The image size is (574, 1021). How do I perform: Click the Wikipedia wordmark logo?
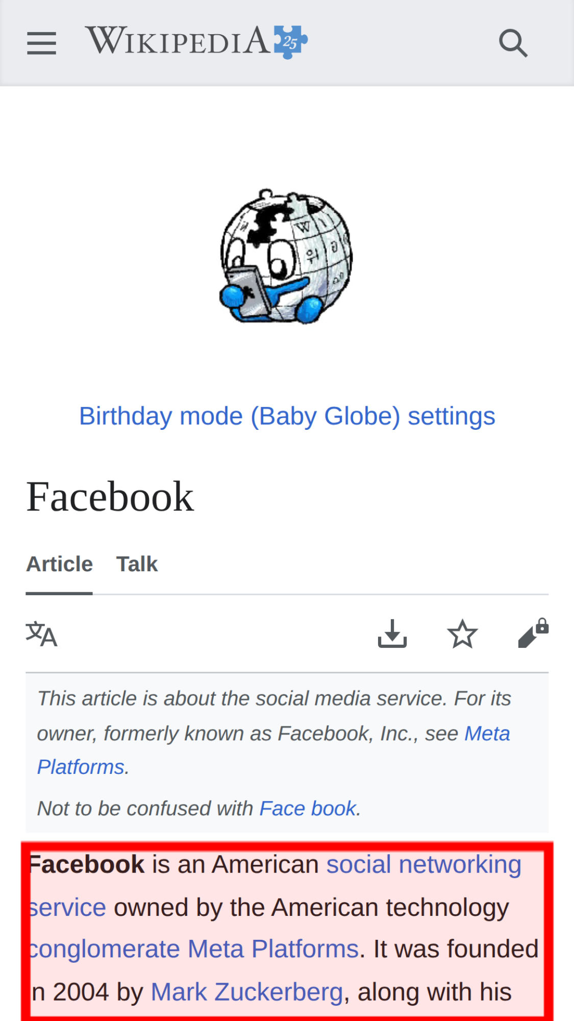pos(178,41)
